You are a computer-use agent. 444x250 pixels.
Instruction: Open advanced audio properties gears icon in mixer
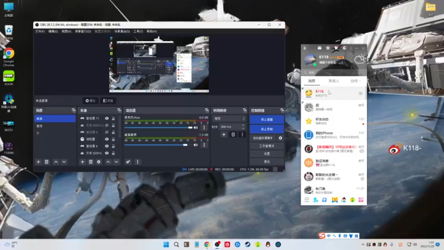coord(128,162)
